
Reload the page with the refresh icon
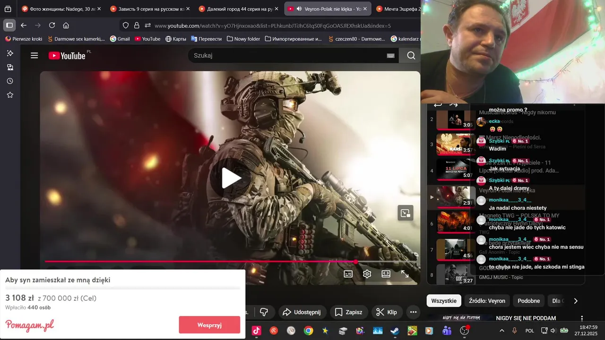point(52,25)
